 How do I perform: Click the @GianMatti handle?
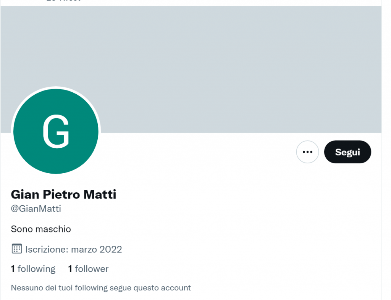pyautogui.click(x=36, y=208)
